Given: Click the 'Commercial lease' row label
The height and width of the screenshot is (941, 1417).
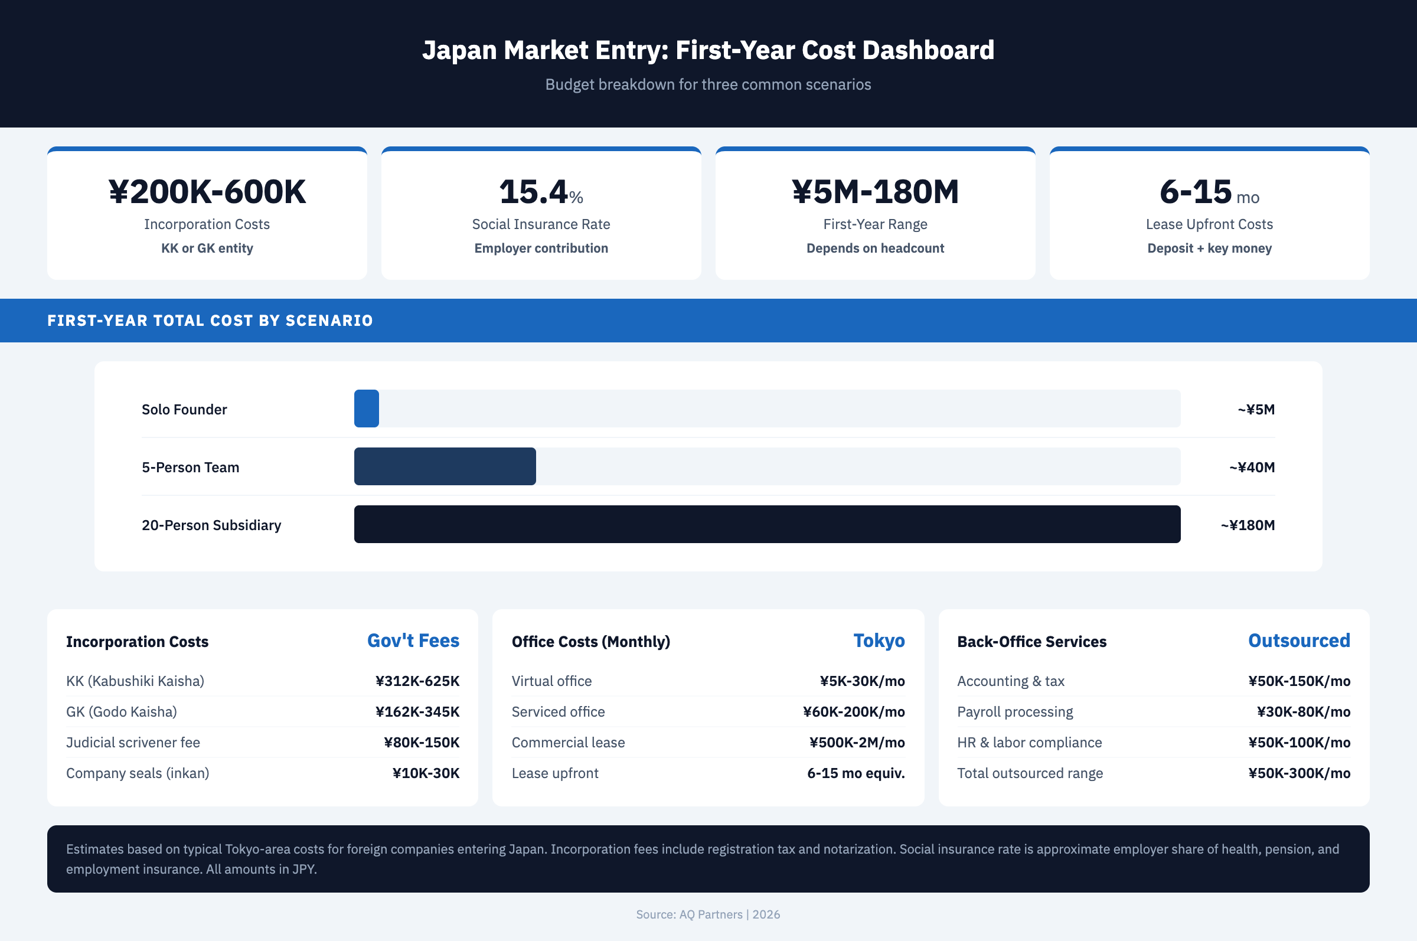Looking at the screenshot, I should 569,743.
